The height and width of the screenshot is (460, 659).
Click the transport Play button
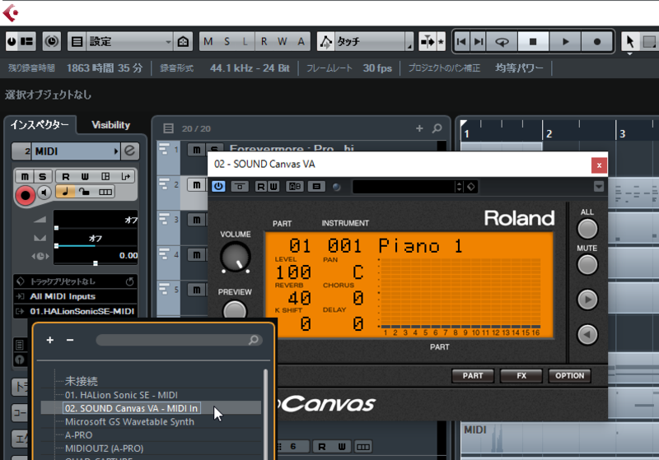tap(565, 41)
